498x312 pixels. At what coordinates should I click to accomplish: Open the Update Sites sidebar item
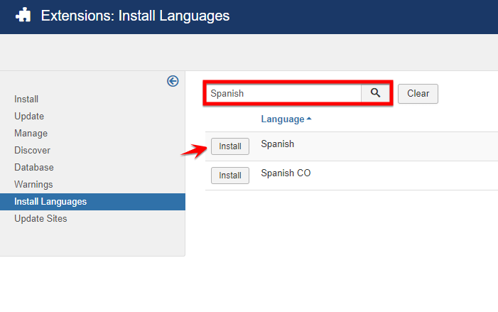coord(40,219)
